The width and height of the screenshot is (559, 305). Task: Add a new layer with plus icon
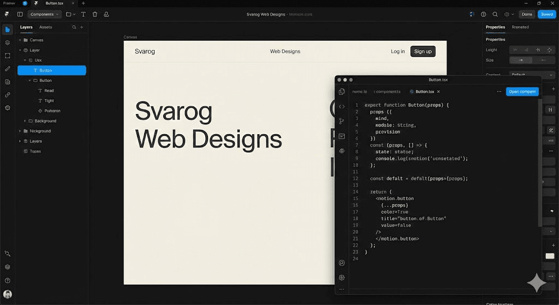point(82,27)
